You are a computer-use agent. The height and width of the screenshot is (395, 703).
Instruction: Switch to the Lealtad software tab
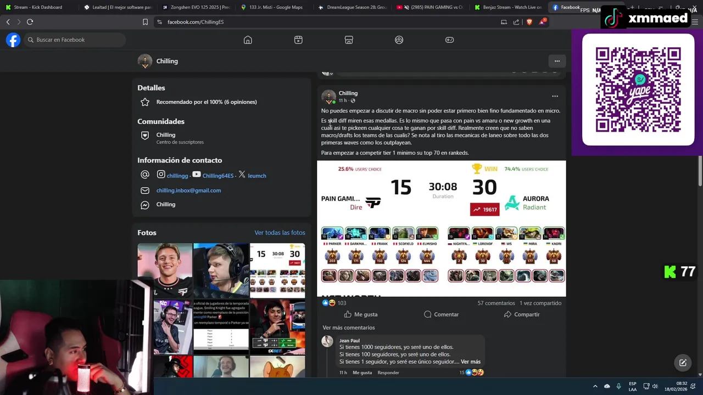(x=118, y=7)
